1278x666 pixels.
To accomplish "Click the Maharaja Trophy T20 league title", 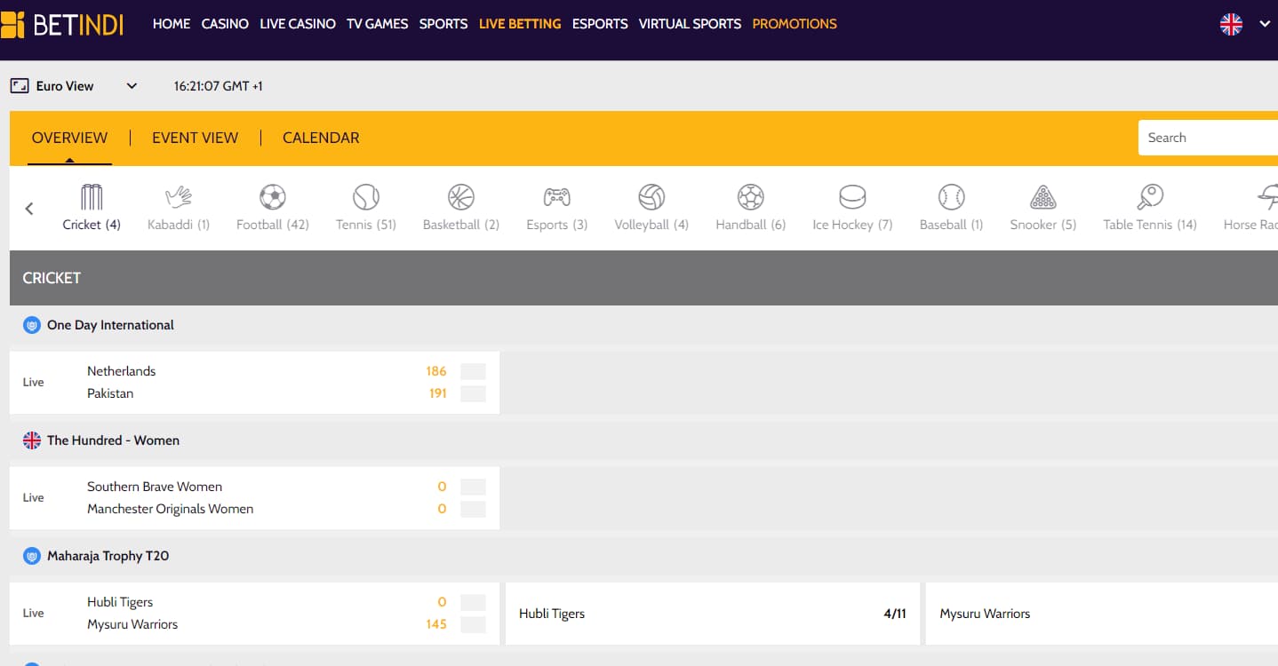I will 108,556.
